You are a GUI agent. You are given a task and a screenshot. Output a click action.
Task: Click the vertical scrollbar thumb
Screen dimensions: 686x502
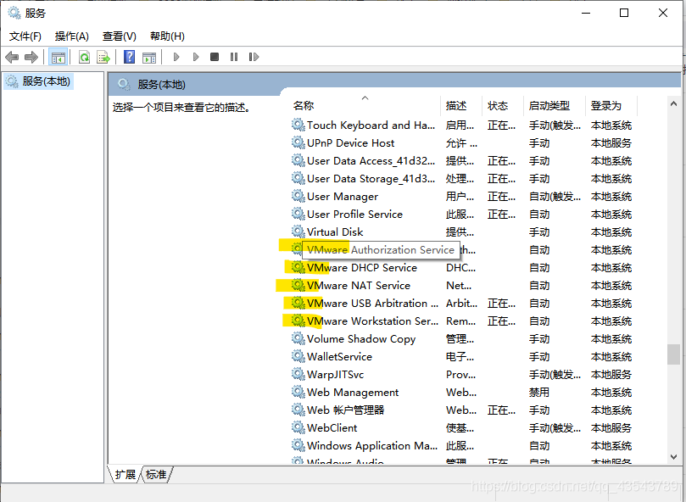(x=674, y=354)
